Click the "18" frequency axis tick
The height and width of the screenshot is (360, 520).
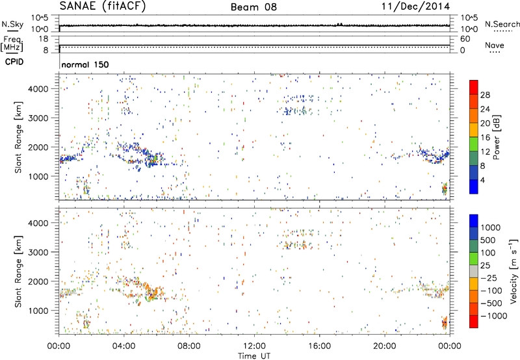coord(44,39)
